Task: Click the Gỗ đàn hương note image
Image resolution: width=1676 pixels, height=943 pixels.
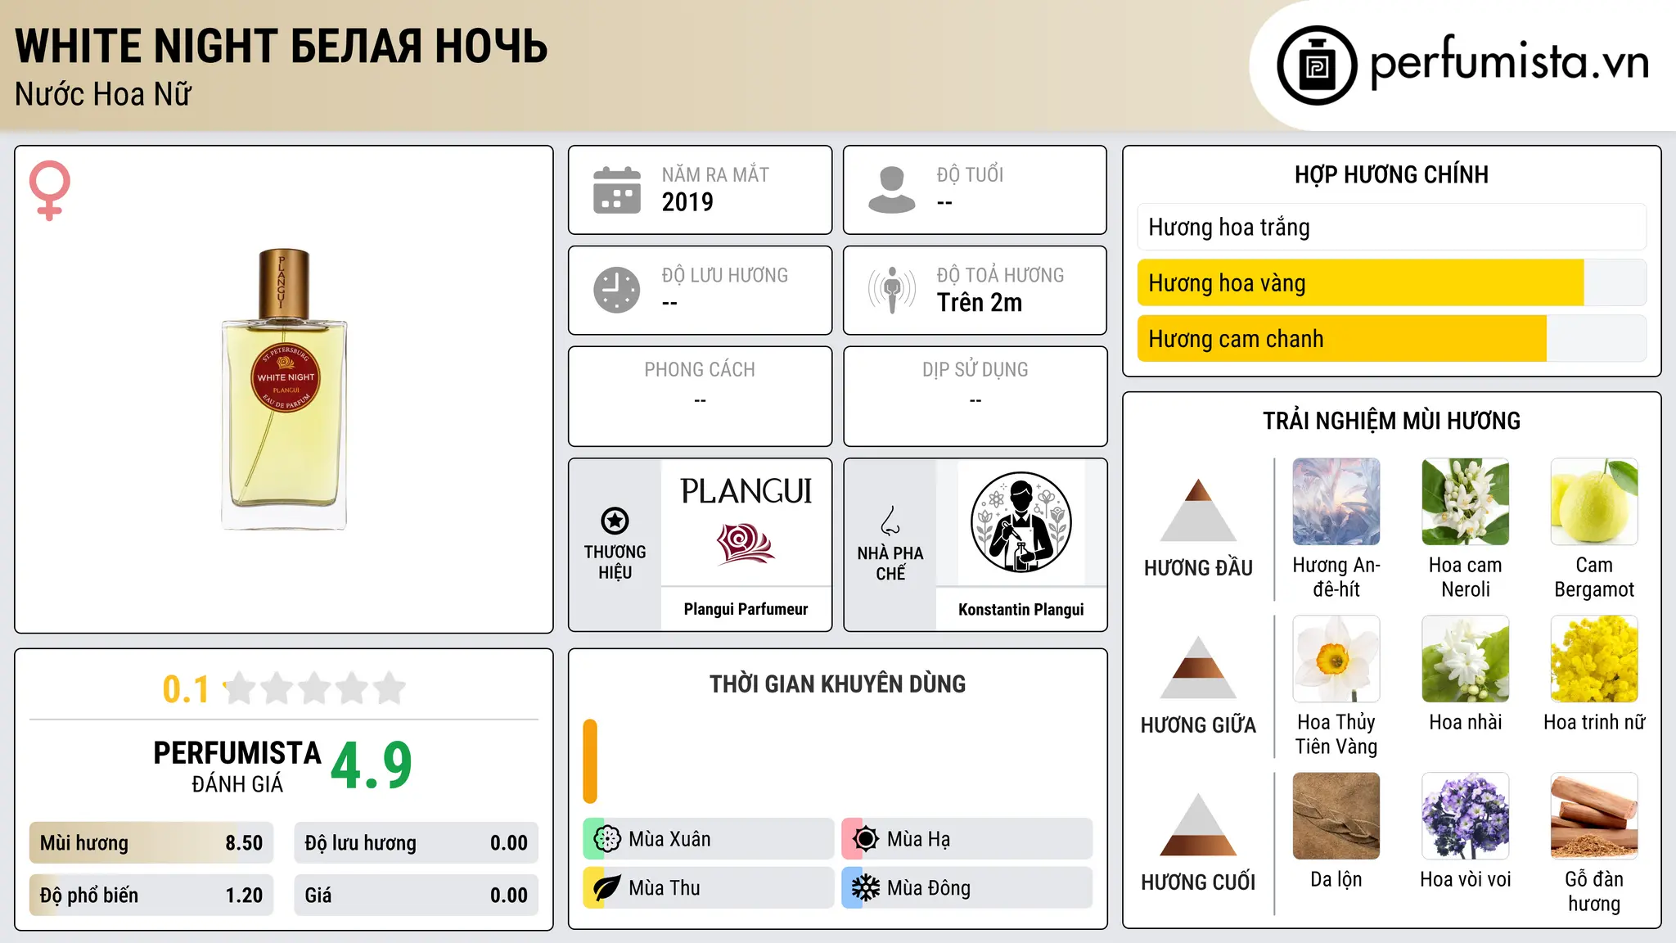Action: click(x=1594, y=816)
